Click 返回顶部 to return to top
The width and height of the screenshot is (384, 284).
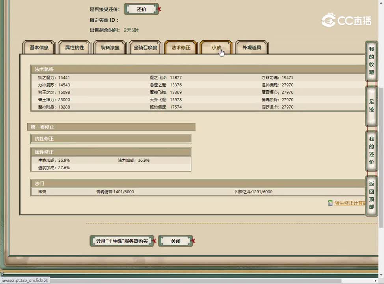[371, 195]
